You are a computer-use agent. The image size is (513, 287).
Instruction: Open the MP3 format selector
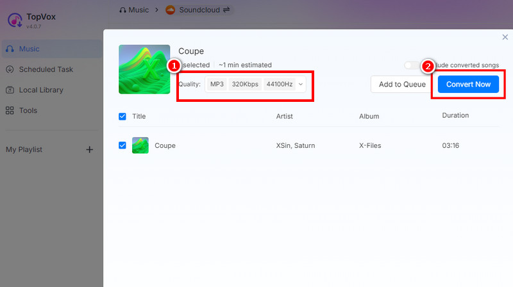click(x=217, y=84)
